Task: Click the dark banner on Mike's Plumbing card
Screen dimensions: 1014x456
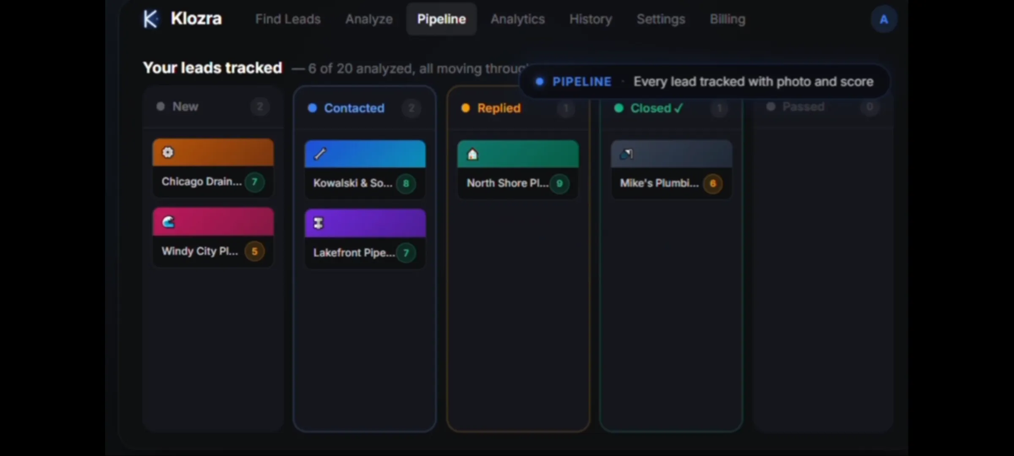Action: [671, 154]
